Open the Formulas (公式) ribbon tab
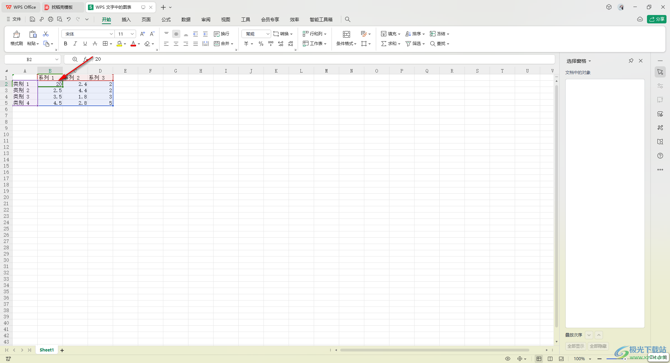This screenshot has height=363, width=670. [166, 20]
